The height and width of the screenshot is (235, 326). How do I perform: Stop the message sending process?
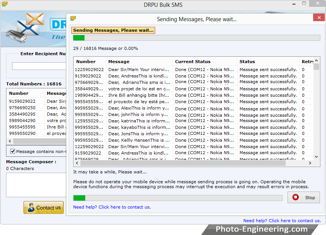pos(303,197)
